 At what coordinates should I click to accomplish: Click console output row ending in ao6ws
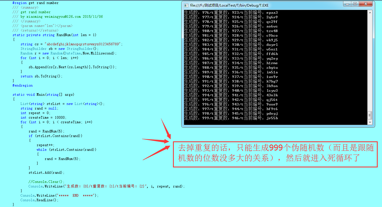231,26
